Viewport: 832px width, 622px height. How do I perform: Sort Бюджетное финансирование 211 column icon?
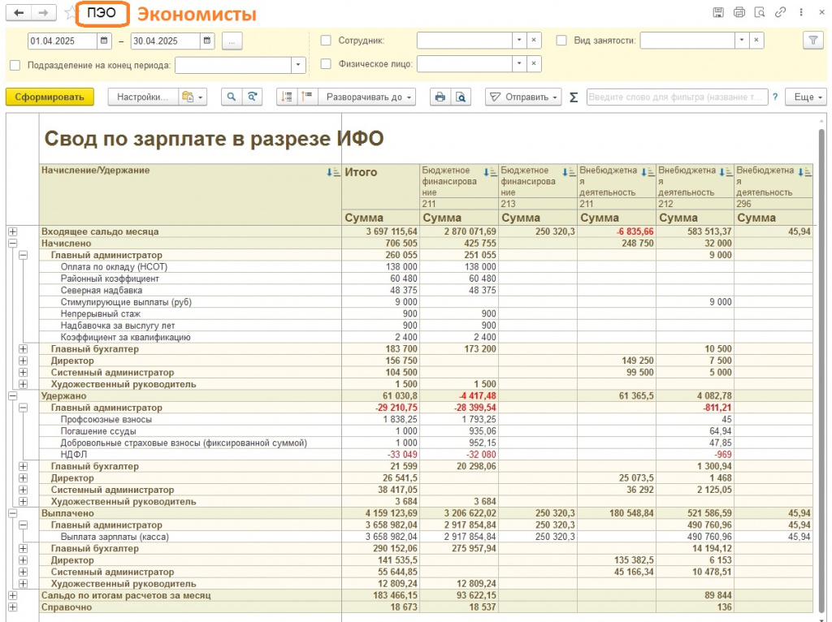(490, 172)
